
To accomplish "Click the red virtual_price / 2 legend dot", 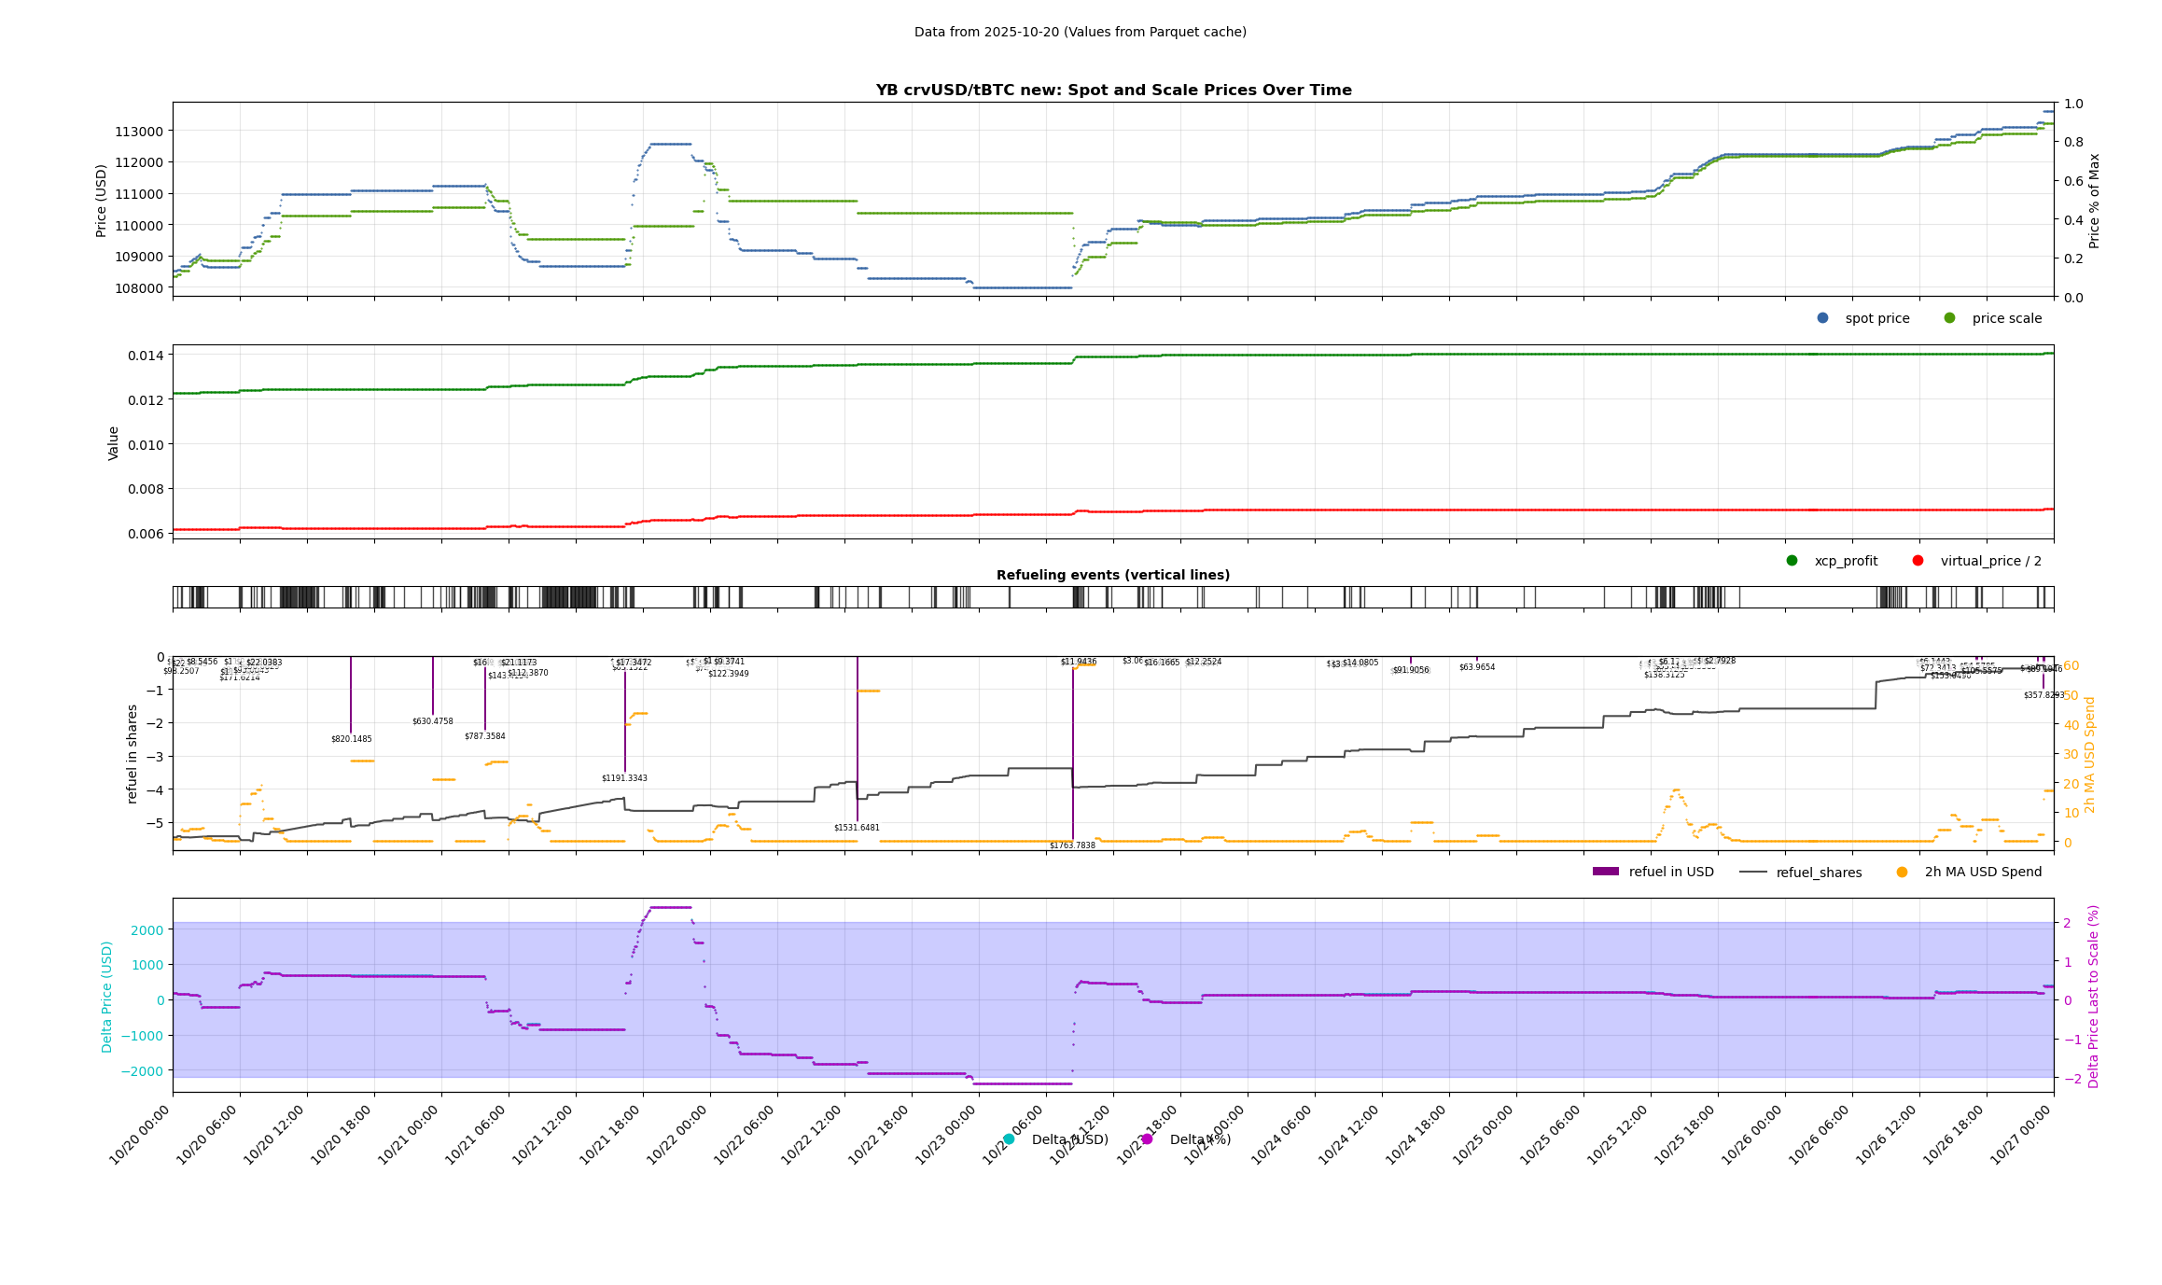I will click(1918, 561).
